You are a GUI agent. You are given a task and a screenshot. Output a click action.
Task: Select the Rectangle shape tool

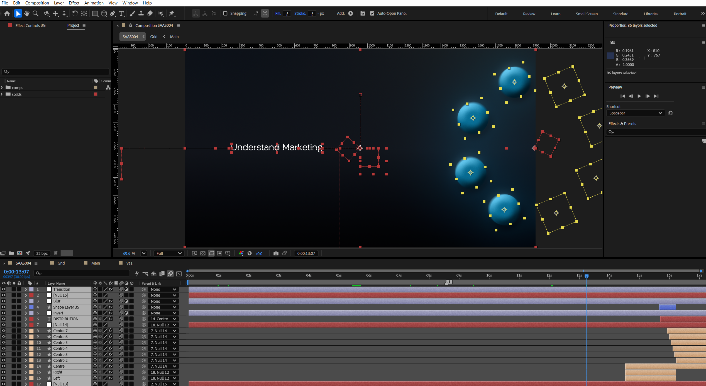[x=95, y=13]
